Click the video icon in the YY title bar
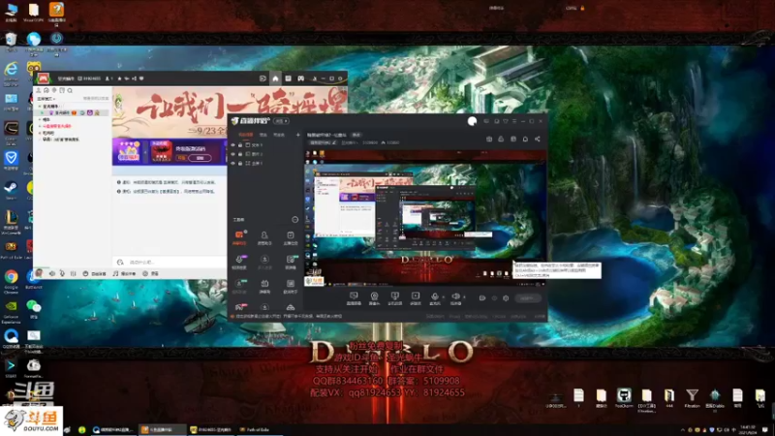Viewport: 775px width, 436px height. click(x=263, y=78)
